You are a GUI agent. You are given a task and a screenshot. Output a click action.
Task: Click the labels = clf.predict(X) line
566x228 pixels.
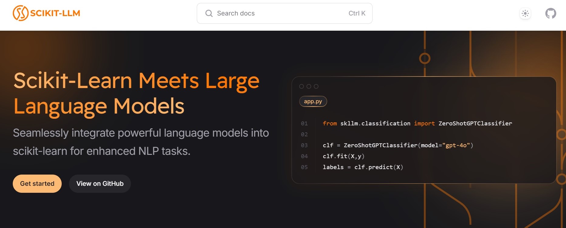click(x=363, y=167)
